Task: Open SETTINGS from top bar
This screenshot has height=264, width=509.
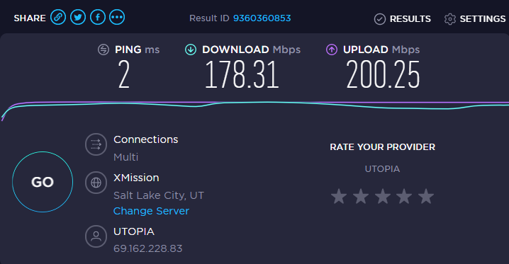Action: click(474, 19)
